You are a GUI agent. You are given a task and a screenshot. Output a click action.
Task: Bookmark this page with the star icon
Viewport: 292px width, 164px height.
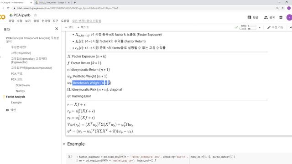point(283,8)
